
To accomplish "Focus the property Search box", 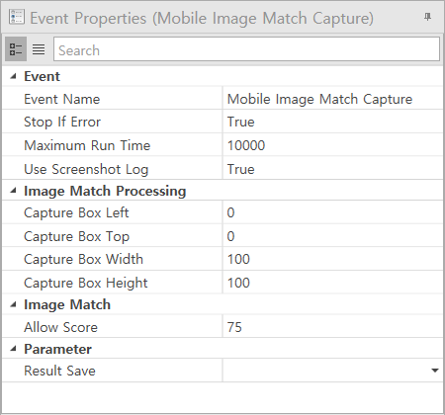I will [246, 49].
